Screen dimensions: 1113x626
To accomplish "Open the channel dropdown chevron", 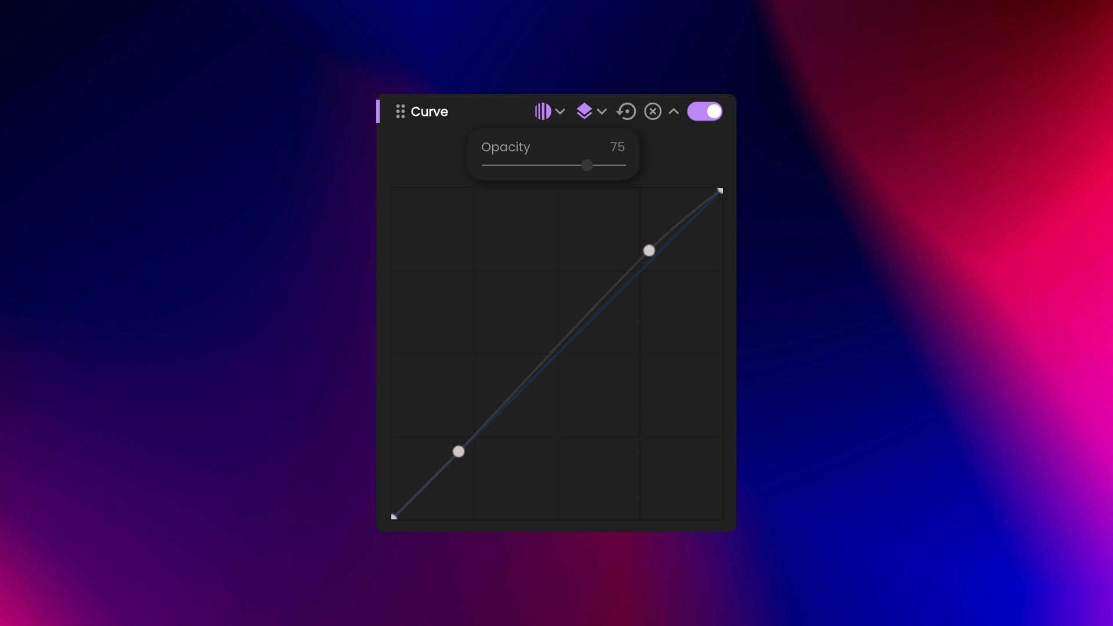I will tap(560, 111).
